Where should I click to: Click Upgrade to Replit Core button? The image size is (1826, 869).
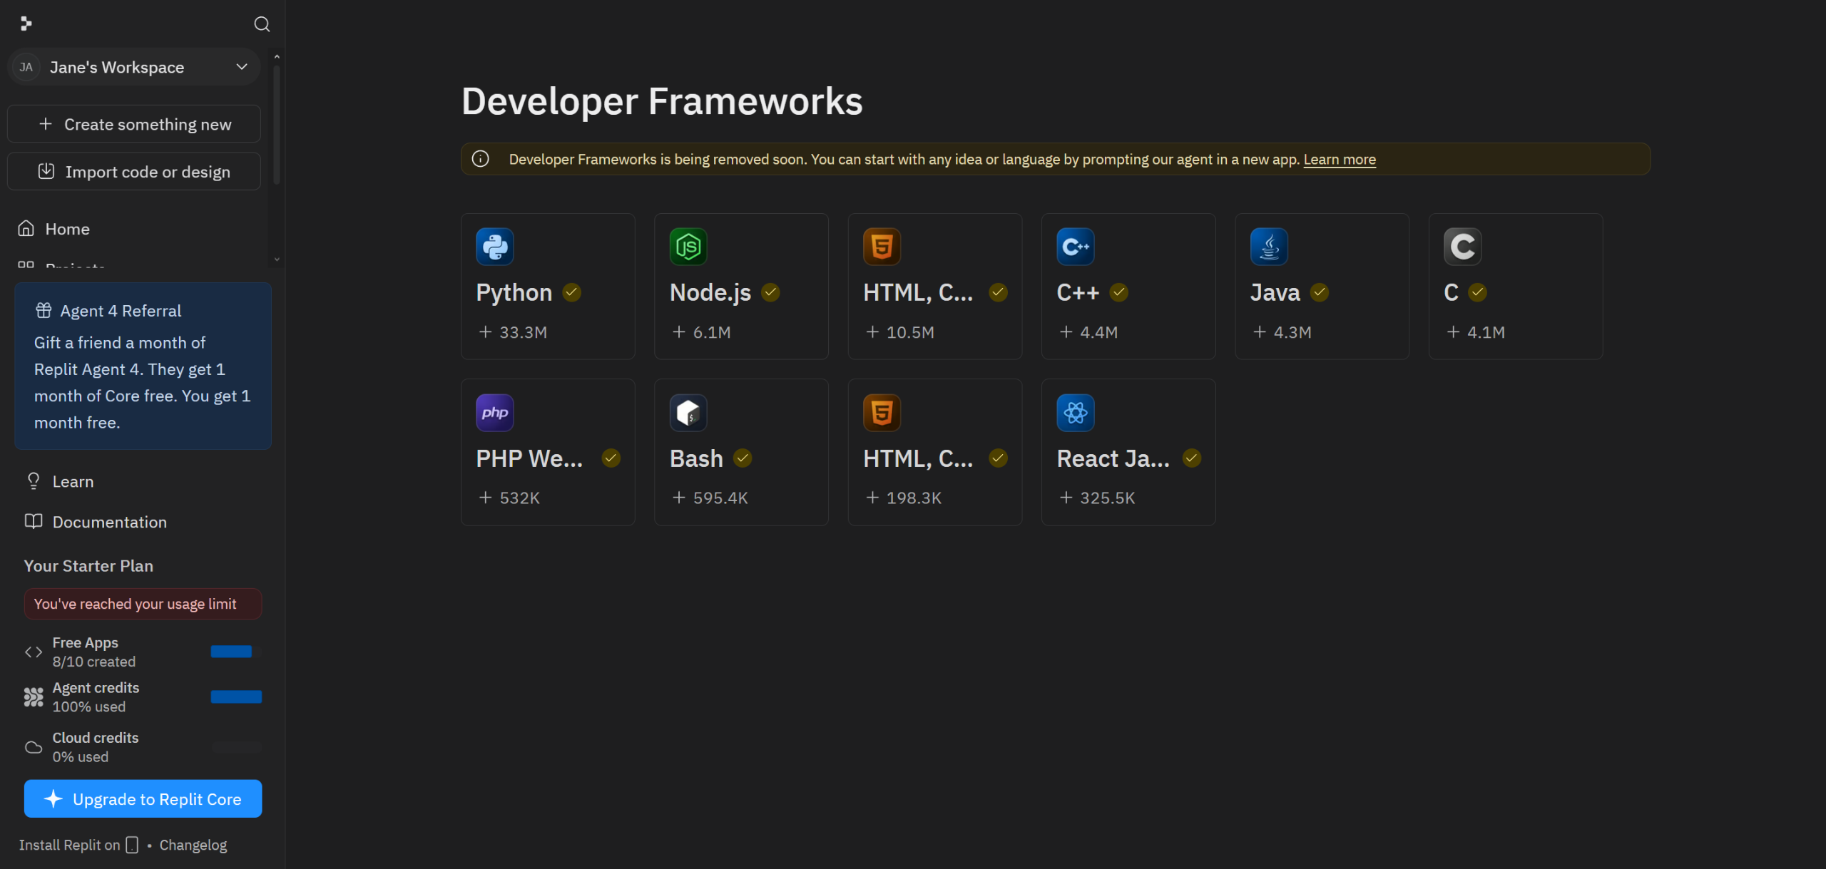pyautogui.click(x=143, y=799)
